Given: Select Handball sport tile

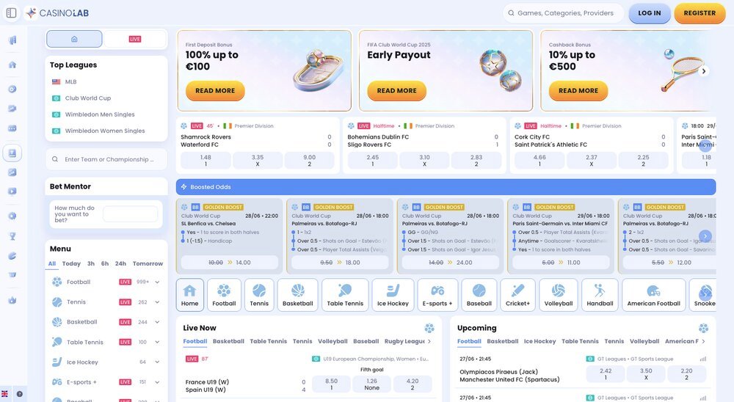Looking at the screenshot, I should tap(600, 295).
